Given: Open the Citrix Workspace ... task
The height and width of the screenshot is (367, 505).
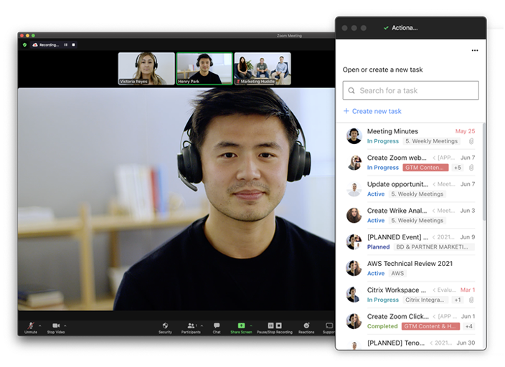Looking at the screenshot, I should (x=410, y=295).
